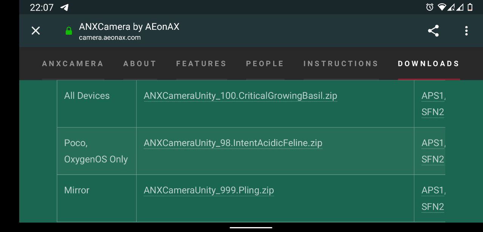Open the PEOPLE section
This screenshot has width=483, height=232.
click(265, 63)
